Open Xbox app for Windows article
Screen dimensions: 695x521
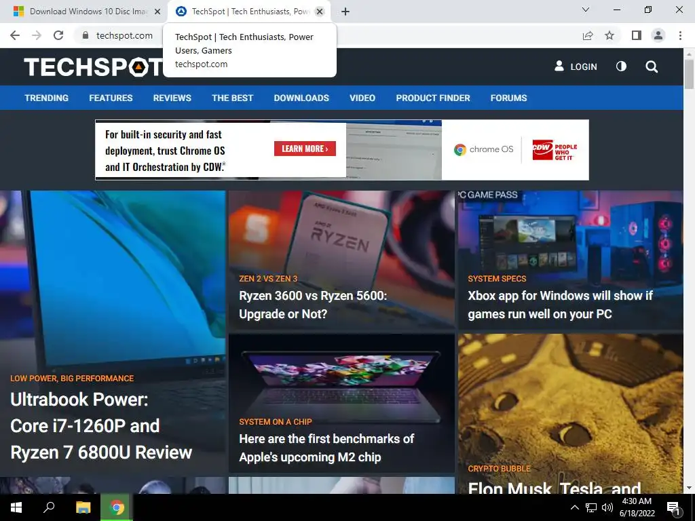click(560, 305)
